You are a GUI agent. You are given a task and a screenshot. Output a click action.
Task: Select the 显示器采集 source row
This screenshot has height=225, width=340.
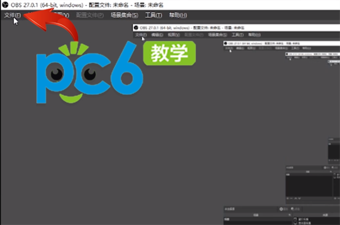(317, 223)
